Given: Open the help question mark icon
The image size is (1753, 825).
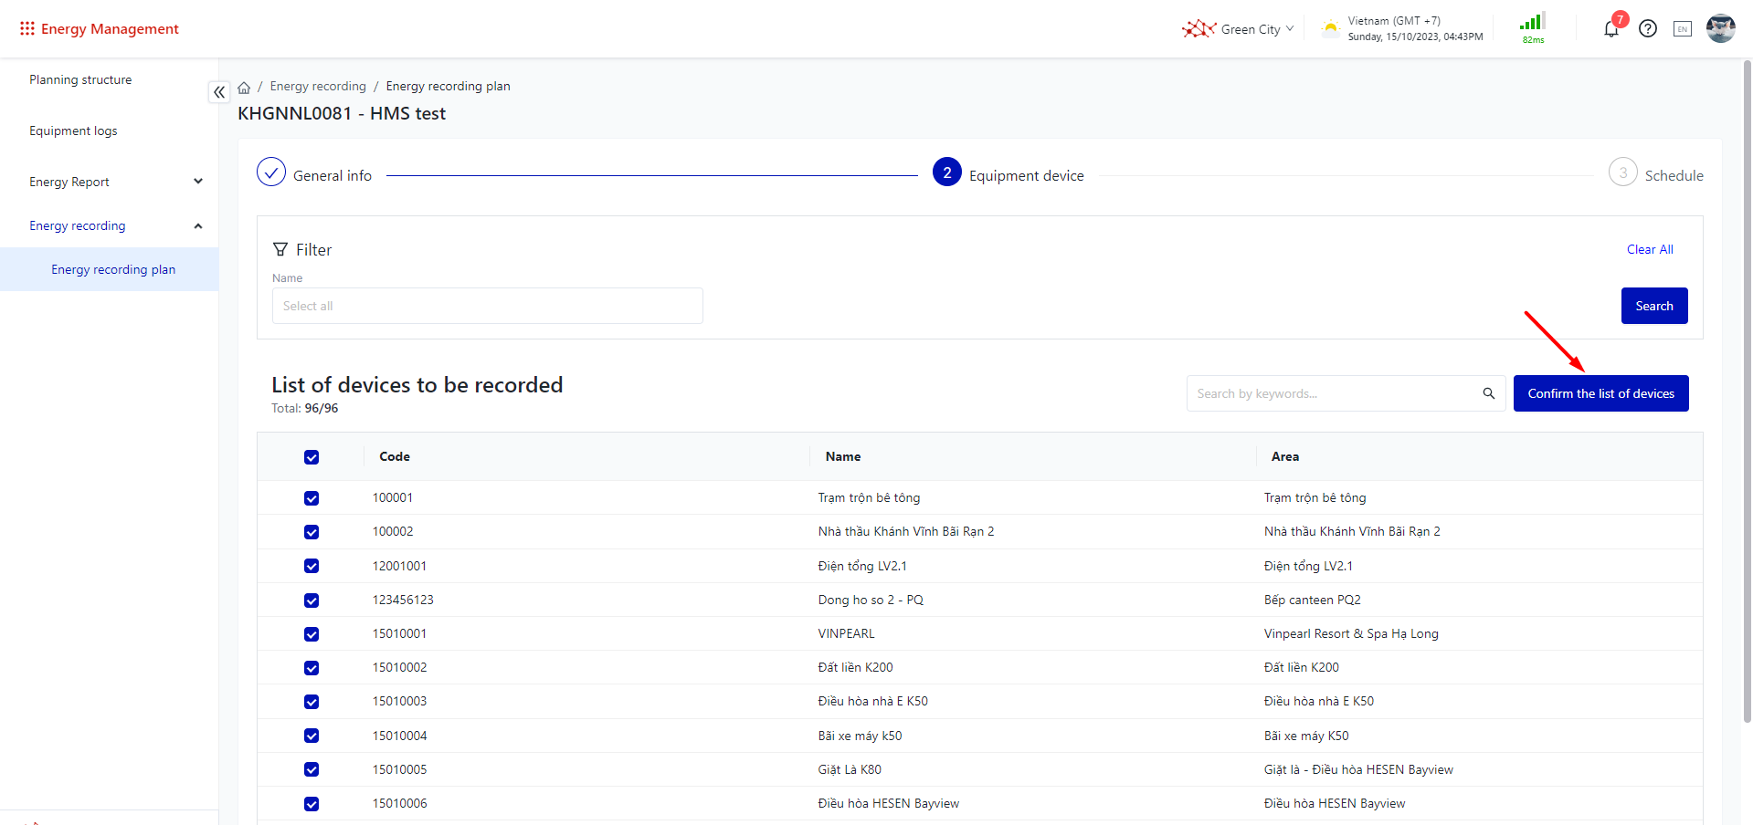Looking at the screenshot, I should pyautogui.click(x=1648, y=29).
